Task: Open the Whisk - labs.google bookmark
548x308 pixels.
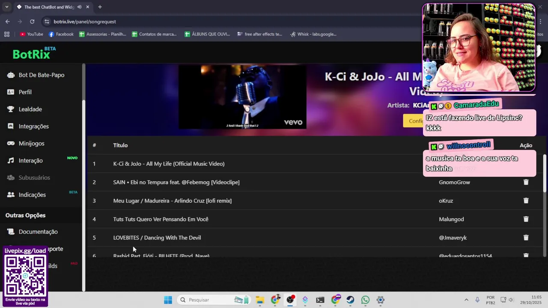Action: coord(313,34)
